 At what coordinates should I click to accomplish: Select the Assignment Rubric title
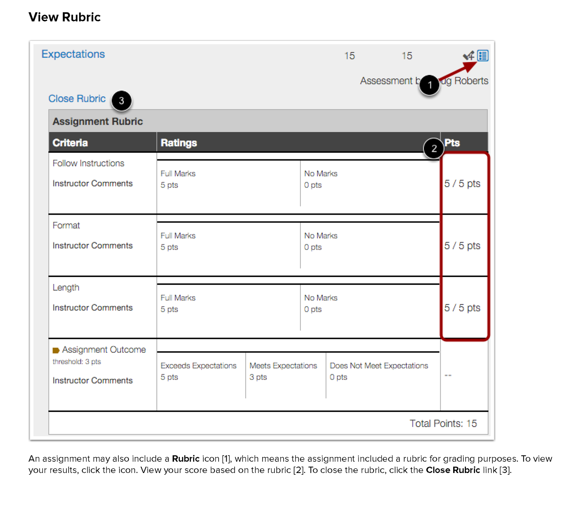click(x=98, y=121)
